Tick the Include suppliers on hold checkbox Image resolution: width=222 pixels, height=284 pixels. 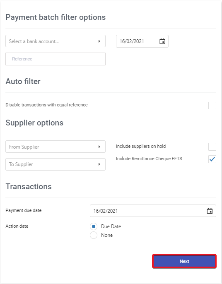click(x=212, y=147)
